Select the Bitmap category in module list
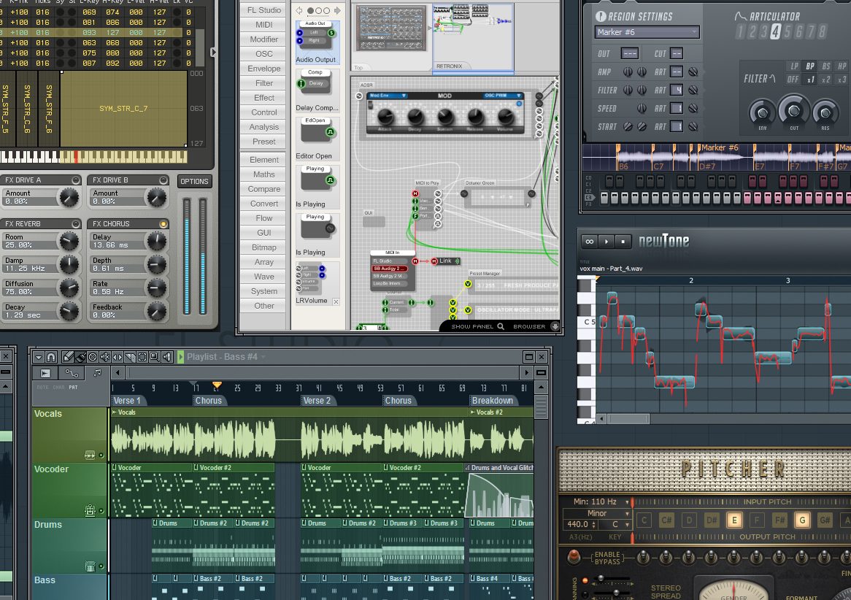The width and height of the screenshot is (851, 600). click(x=263, y=247)
